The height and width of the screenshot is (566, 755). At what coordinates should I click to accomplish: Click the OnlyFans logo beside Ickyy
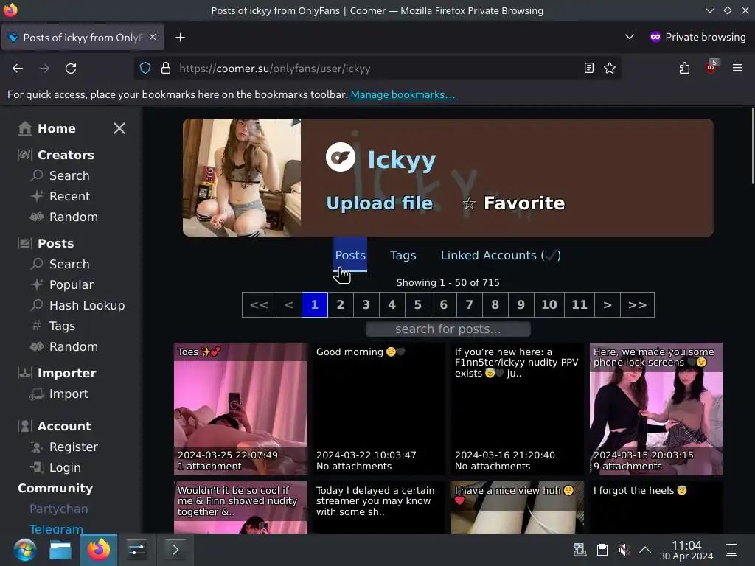tap(341, 158)
